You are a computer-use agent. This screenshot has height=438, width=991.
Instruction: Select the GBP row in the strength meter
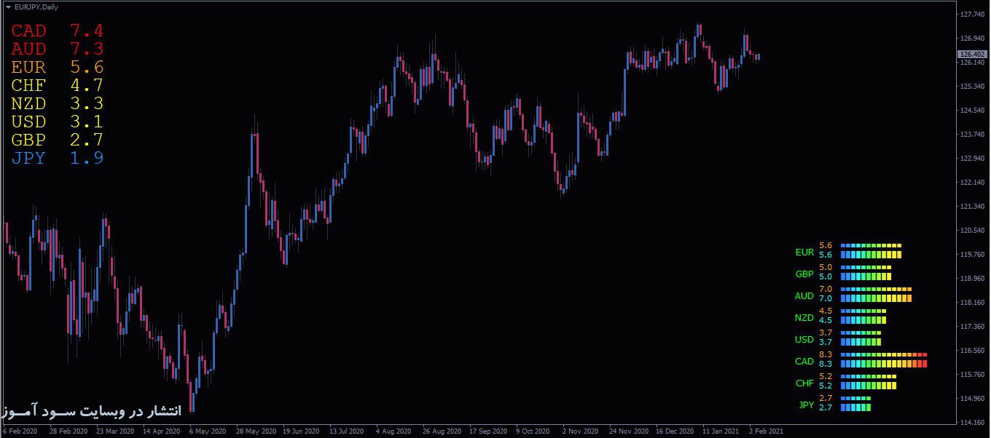pos(805,274)
